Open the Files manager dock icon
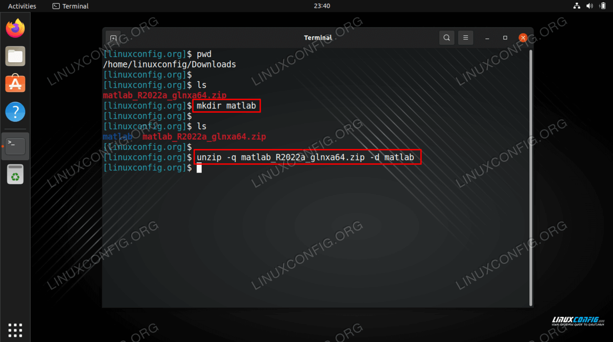Image resolution: width=613 pixels, height=342 pixels. click(x=15, y=56)
